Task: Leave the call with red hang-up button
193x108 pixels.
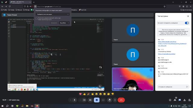Action: pos(121,100)
